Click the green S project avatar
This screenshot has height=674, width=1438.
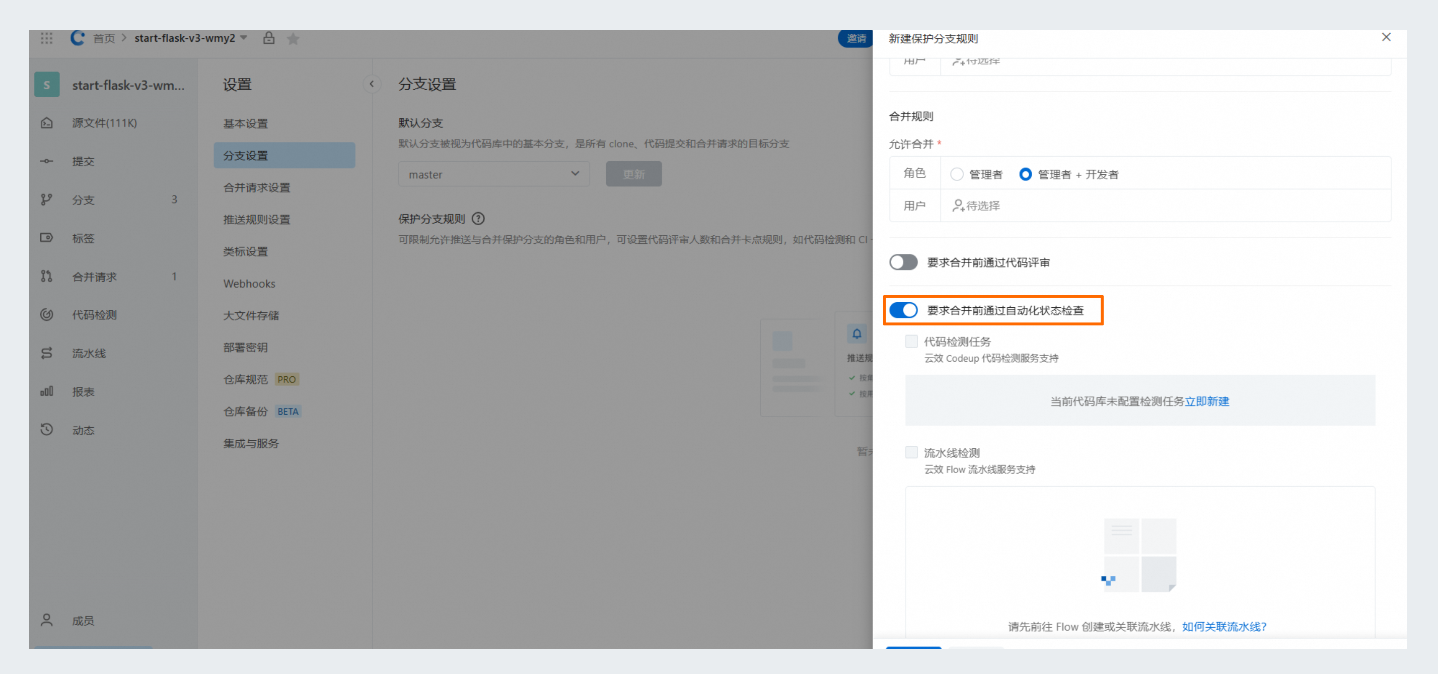(x=47, y=85)
